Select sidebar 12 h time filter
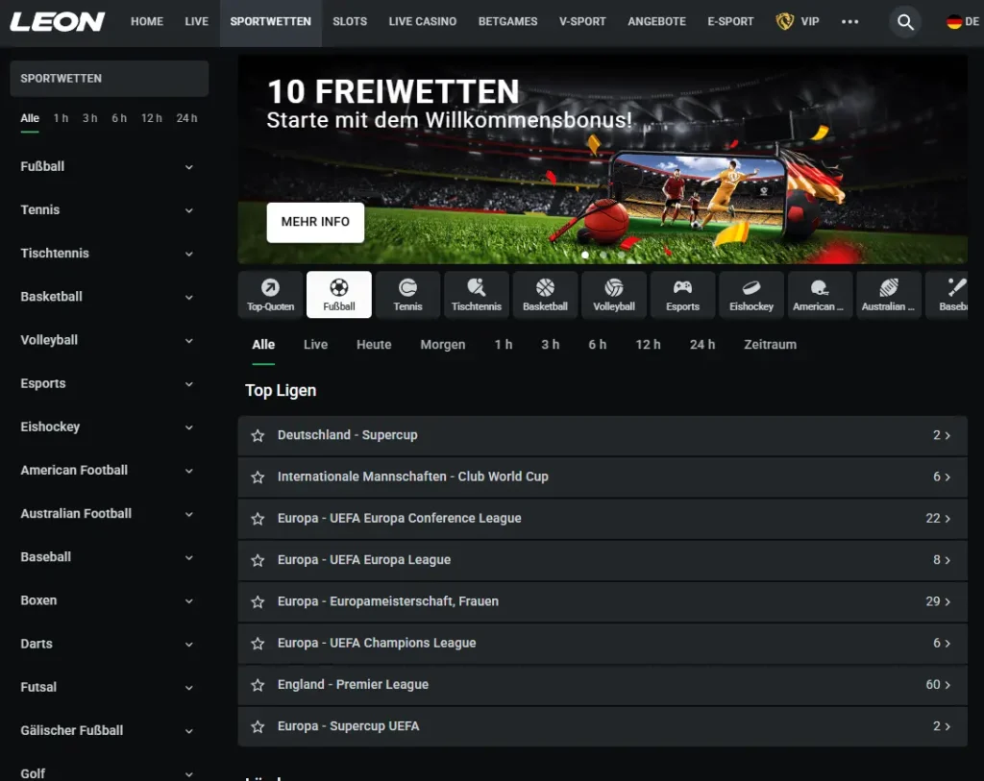Image resolution: width=984 pixels, height=781 pixels. pos(151,118)
